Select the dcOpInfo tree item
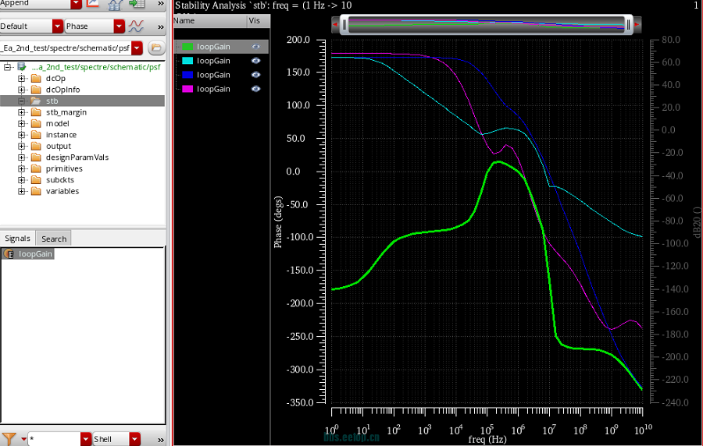The width and height of the screenshot is (703, 446). point(62,90)
